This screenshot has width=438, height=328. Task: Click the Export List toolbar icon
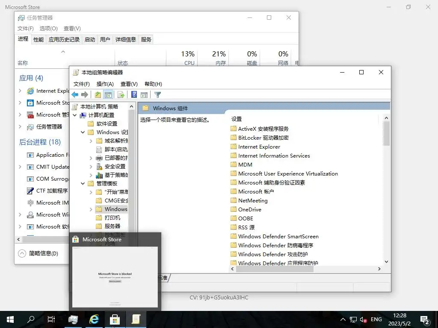(x=121, y=95)
